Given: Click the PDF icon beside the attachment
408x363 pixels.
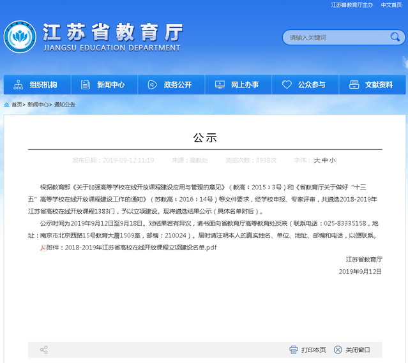Looking at the screenshot, I should click(x=43, y=248).
